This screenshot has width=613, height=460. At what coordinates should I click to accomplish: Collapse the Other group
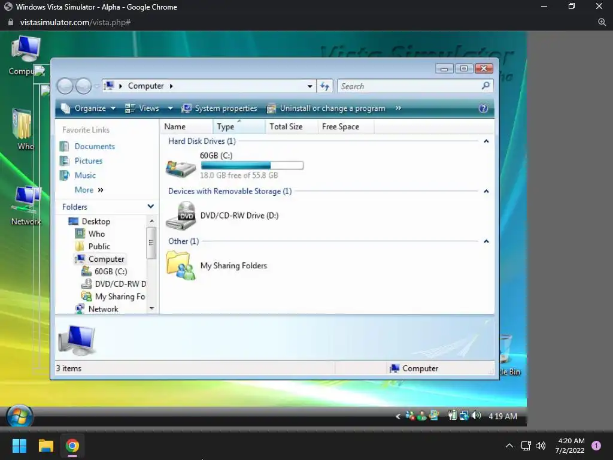(x=486, y=241)
